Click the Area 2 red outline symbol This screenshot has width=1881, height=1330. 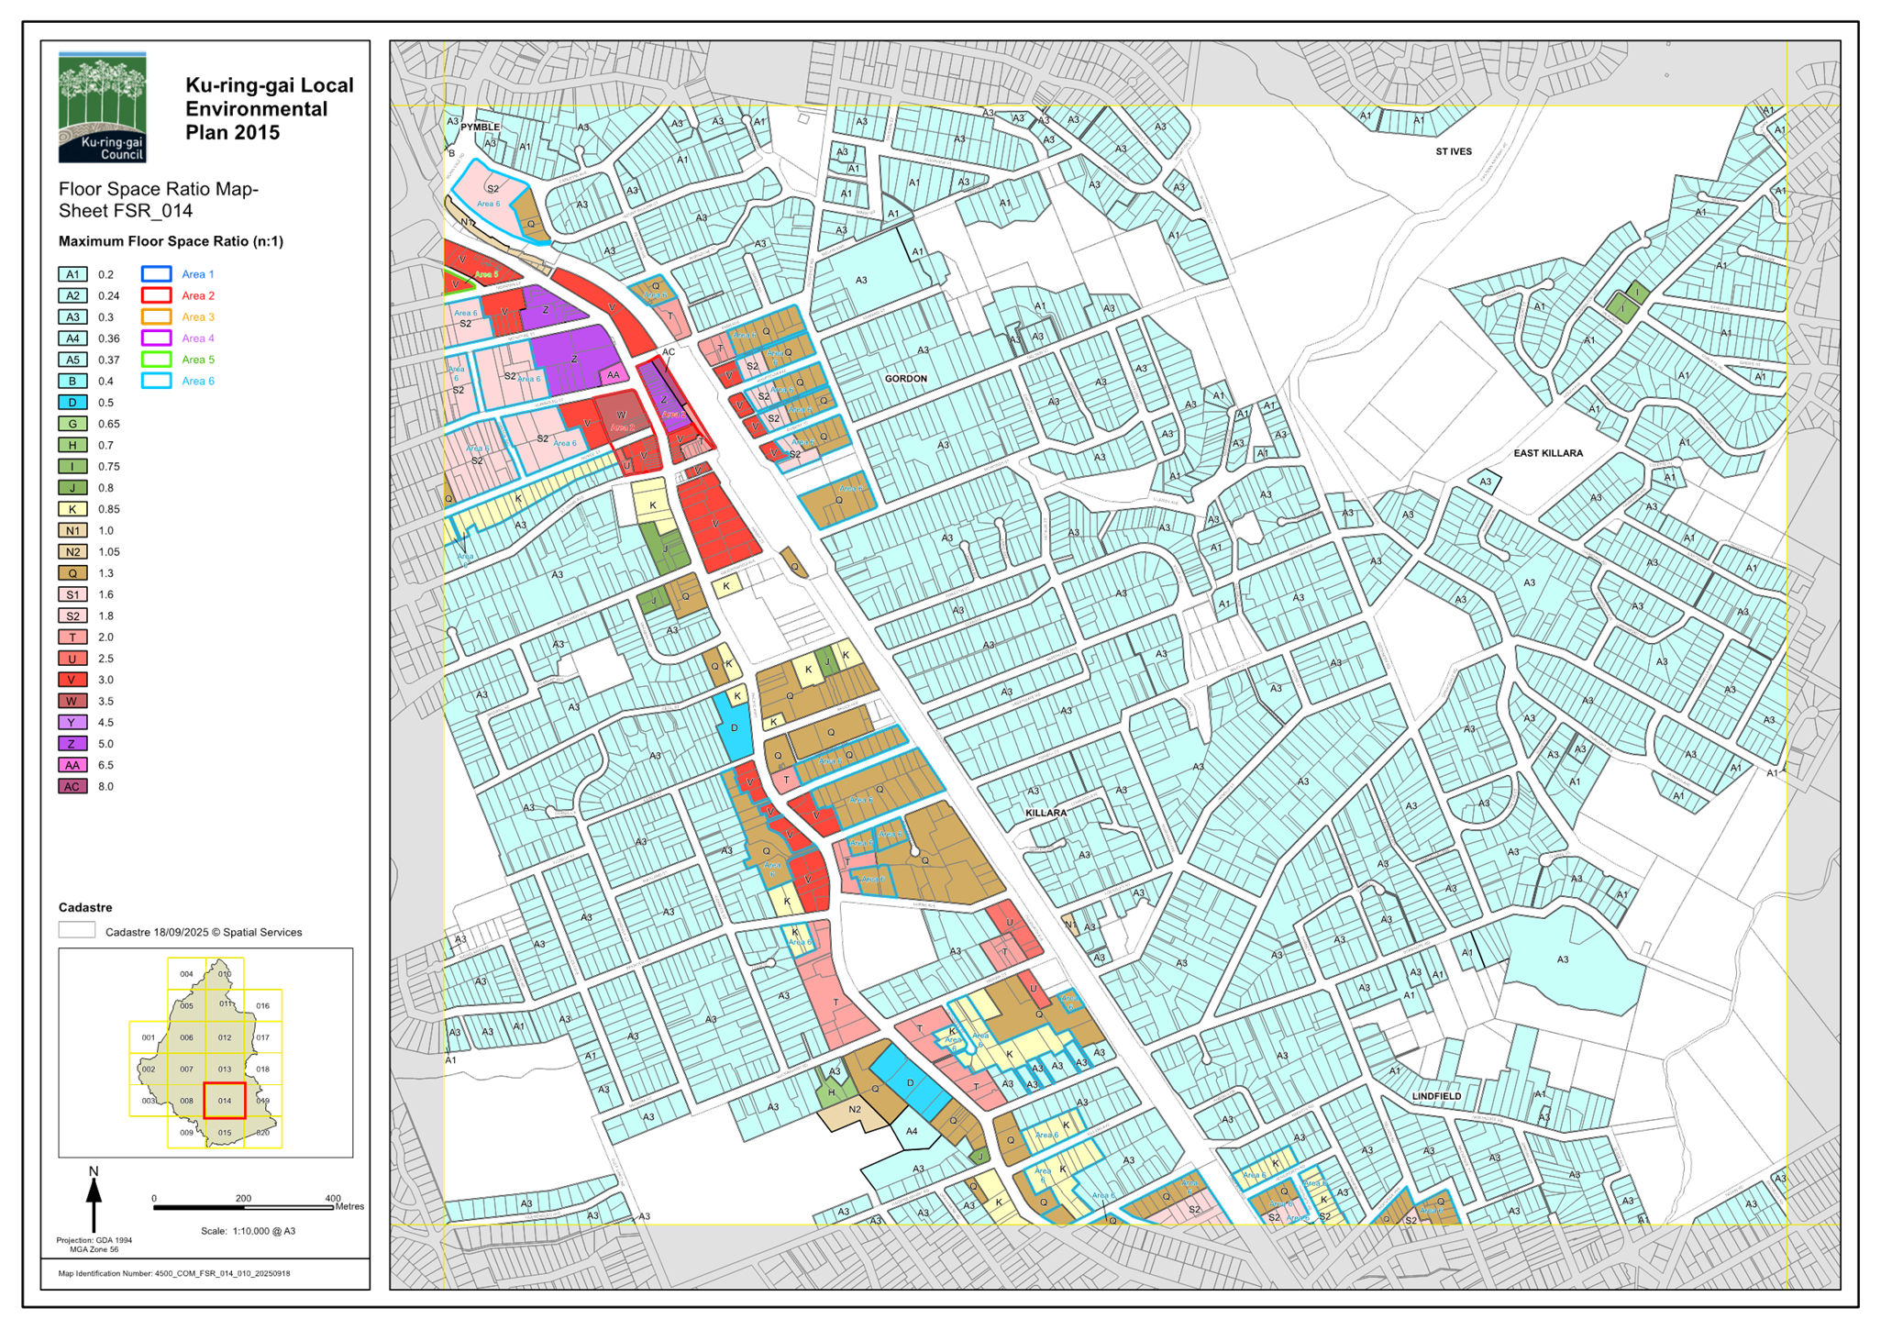[x=156, y=295]
